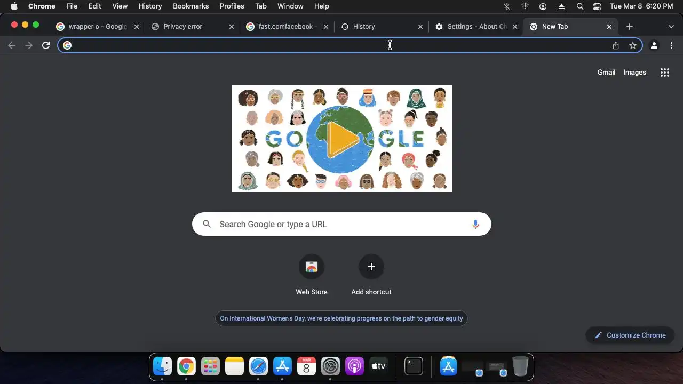683x384 pixels.
Task: Open Finder from the Dock
Action: tap(163, 366)
